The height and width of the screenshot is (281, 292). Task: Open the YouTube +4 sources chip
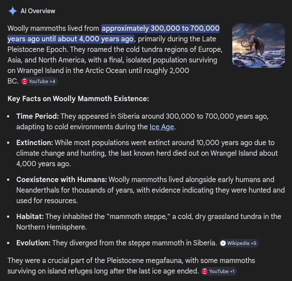point(40,81)
